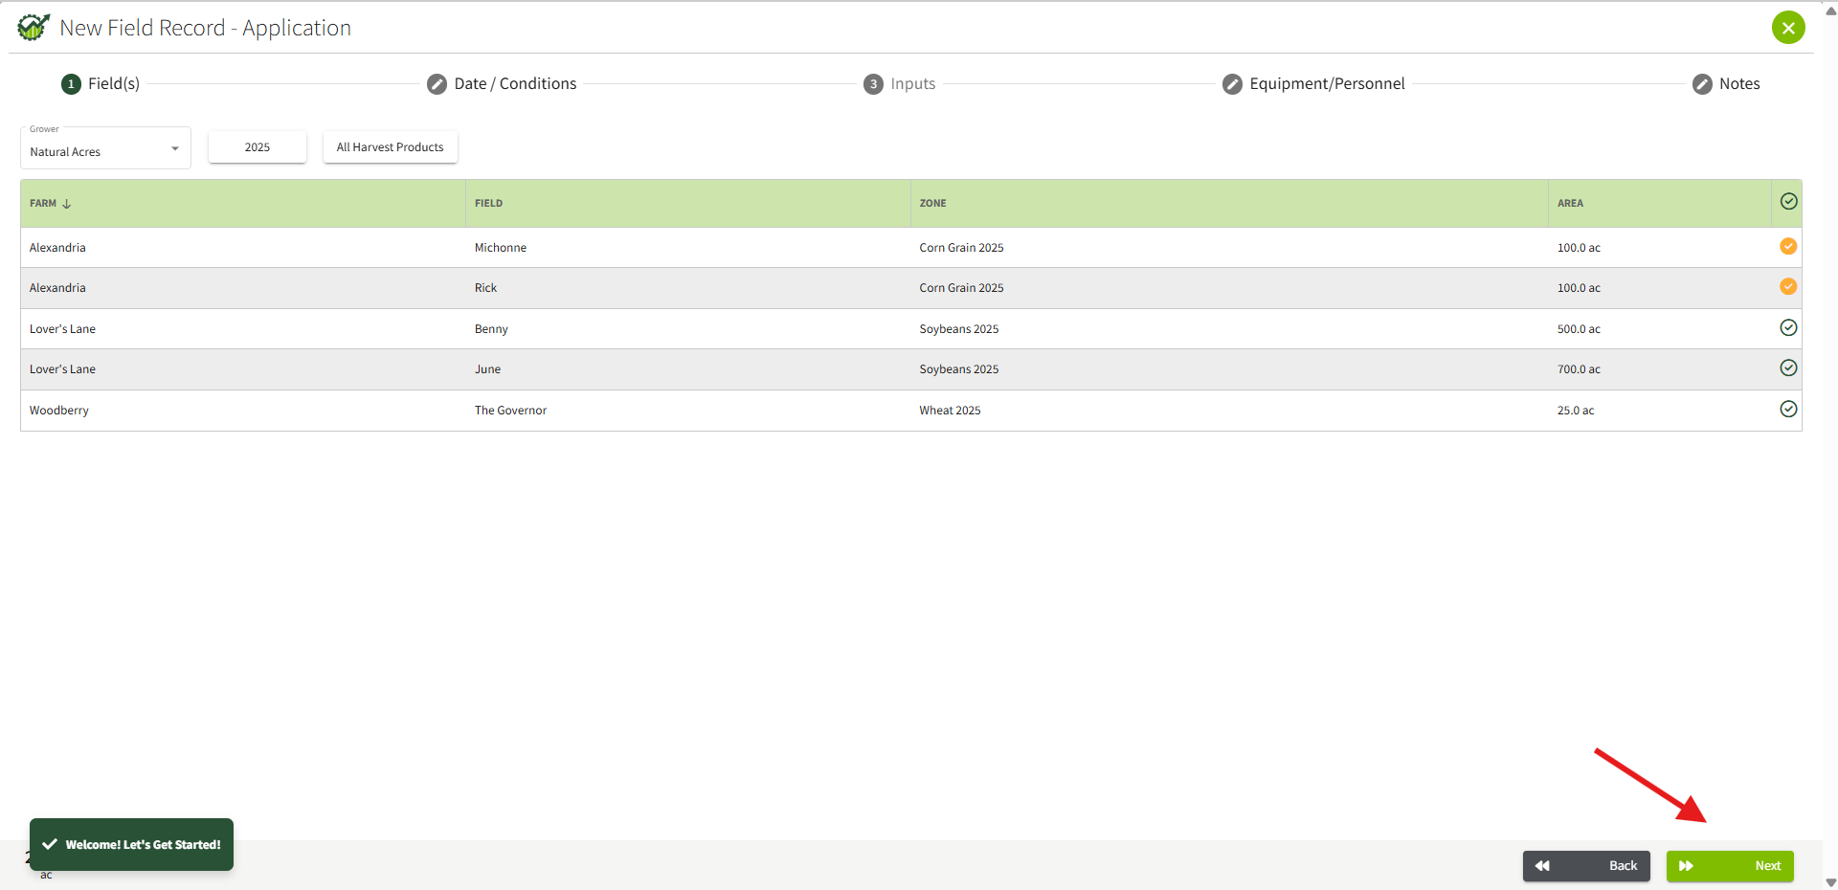1838x890 pixels.
Task: Open the Field(s) step
Action: (x=101, y=84)
